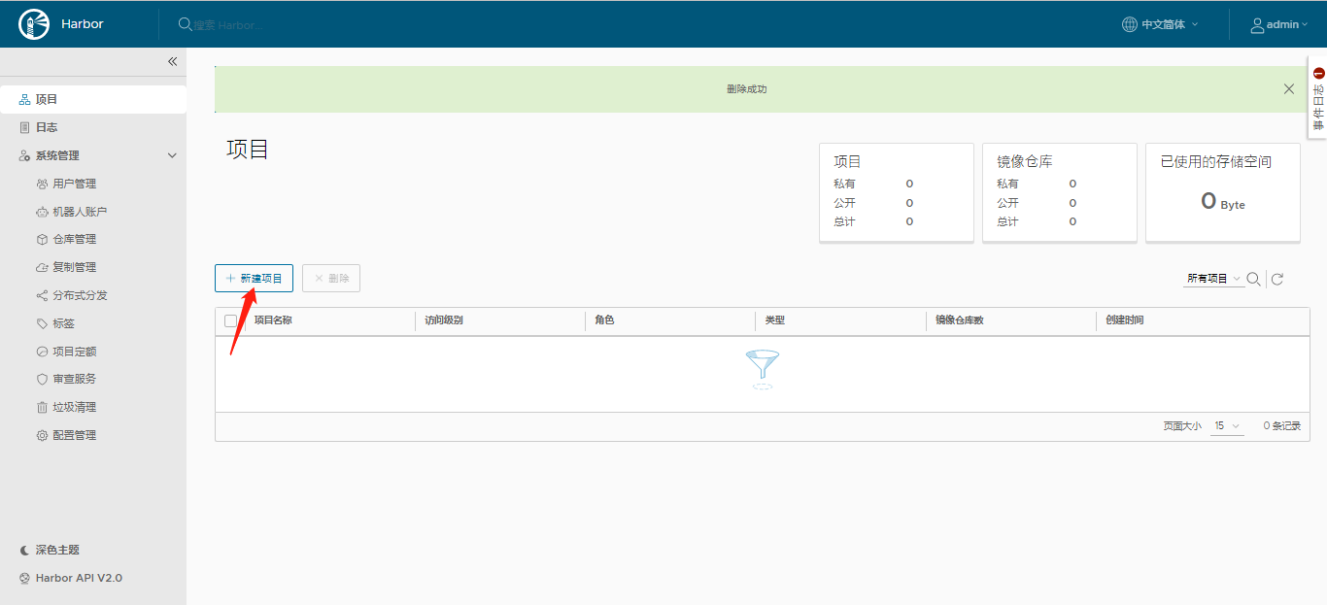The image size is (1327, 605).
Task: Open Harbor API V2.0 link
Action: pos(79,578)
